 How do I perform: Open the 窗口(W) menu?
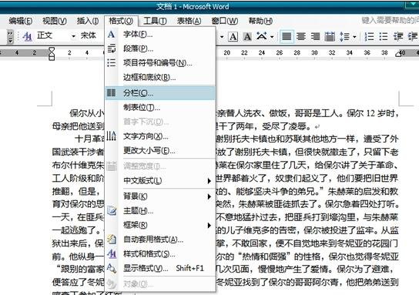(224, 21)
